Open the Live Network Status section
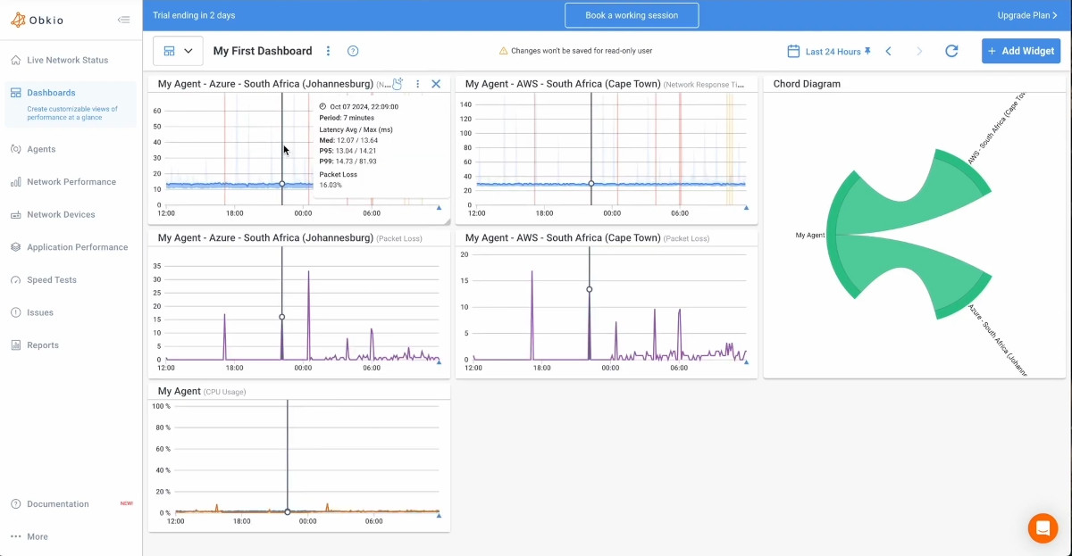The image size is (1072, 556). [59, 60]
